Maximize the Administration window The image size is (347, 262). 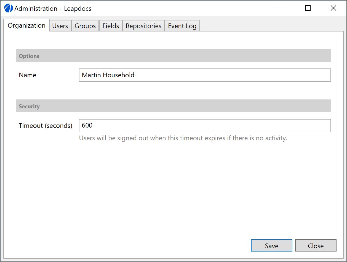(308, 8)
